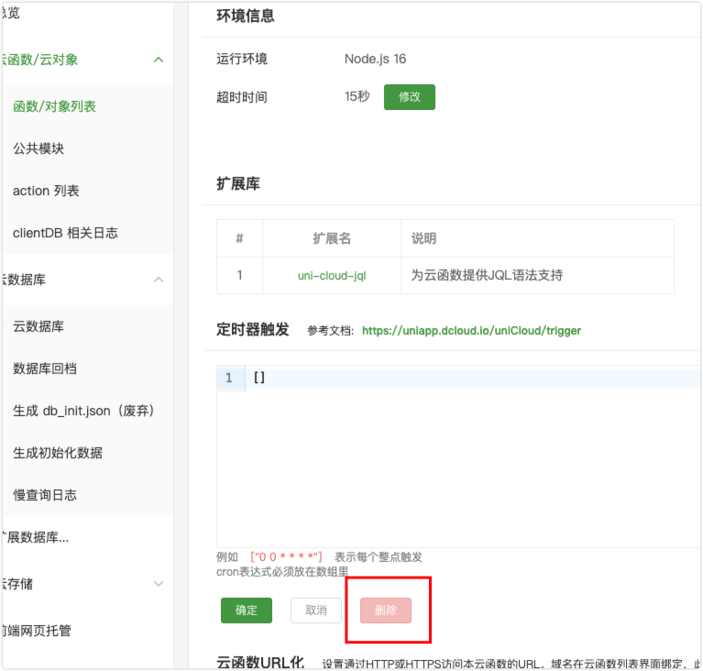The width and height of the screenshot is (703, 671).
Task: Confirm the trigger with the 确定 button
Action: [x=247, y=610]
